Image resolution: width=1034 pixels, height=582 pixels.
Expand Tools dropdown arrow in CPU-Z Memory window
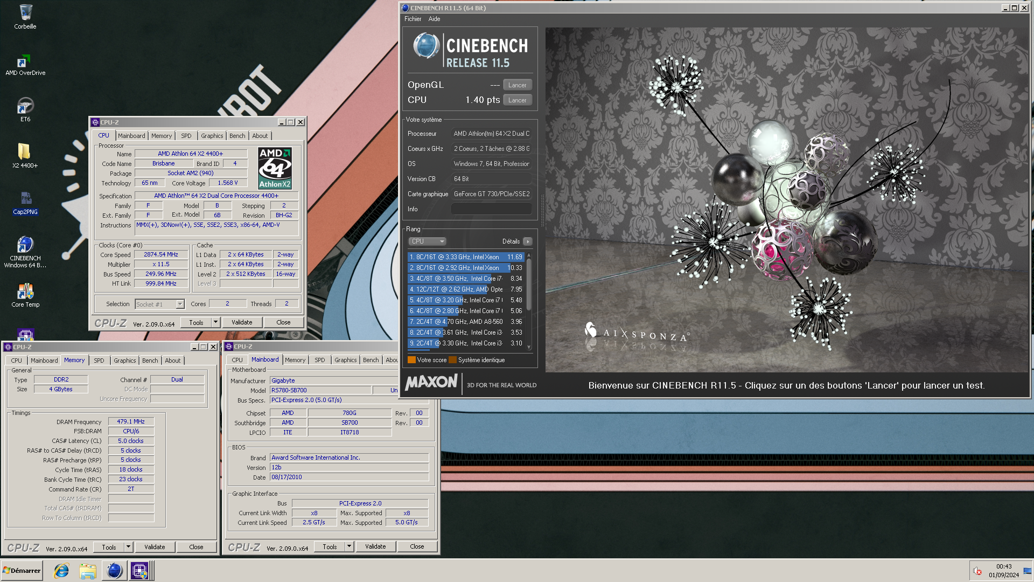pyautogui.click(x=128, y=547)
